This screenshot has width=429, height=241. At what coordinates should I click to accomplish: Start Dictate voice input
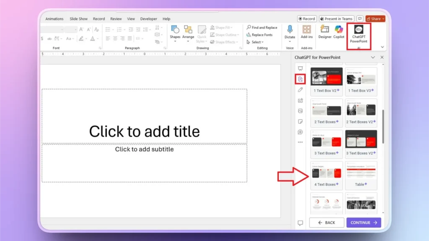290,33
